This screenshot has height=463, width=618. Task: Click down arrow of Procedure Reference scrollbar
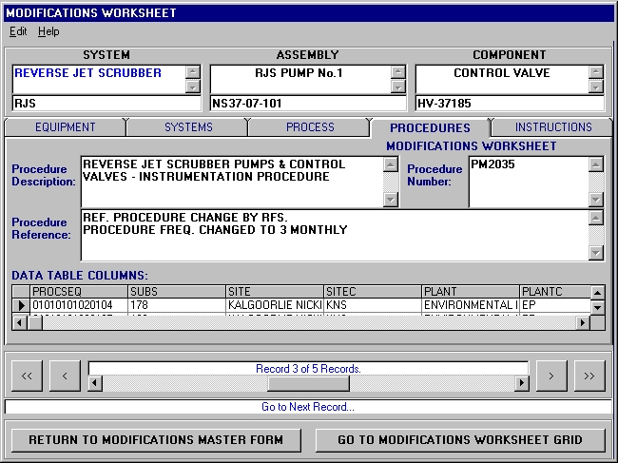click(x=596, y=253)
